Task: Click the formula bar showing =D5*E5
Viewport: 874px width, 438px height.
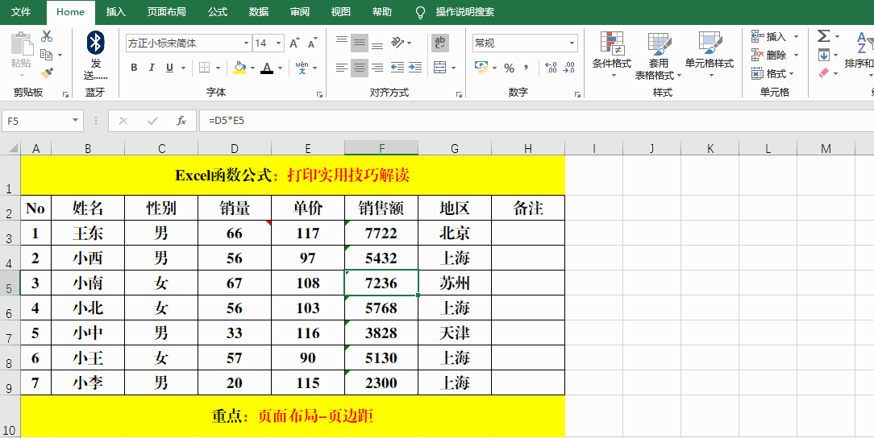Action: point(536,121)
